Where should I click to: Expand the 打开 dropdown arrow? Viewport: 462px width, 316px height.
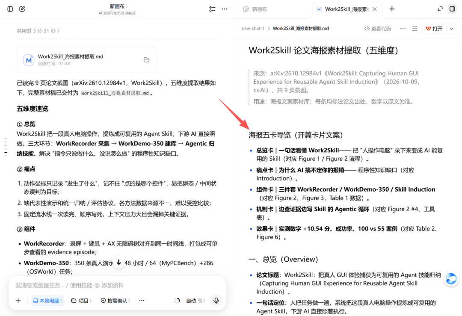coord(451,29)
